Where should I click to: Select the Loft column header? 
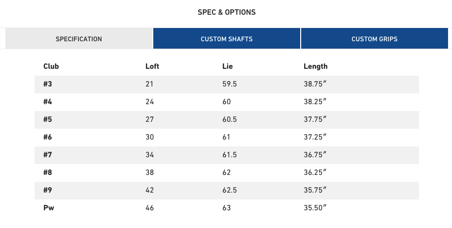pos(152,66)
